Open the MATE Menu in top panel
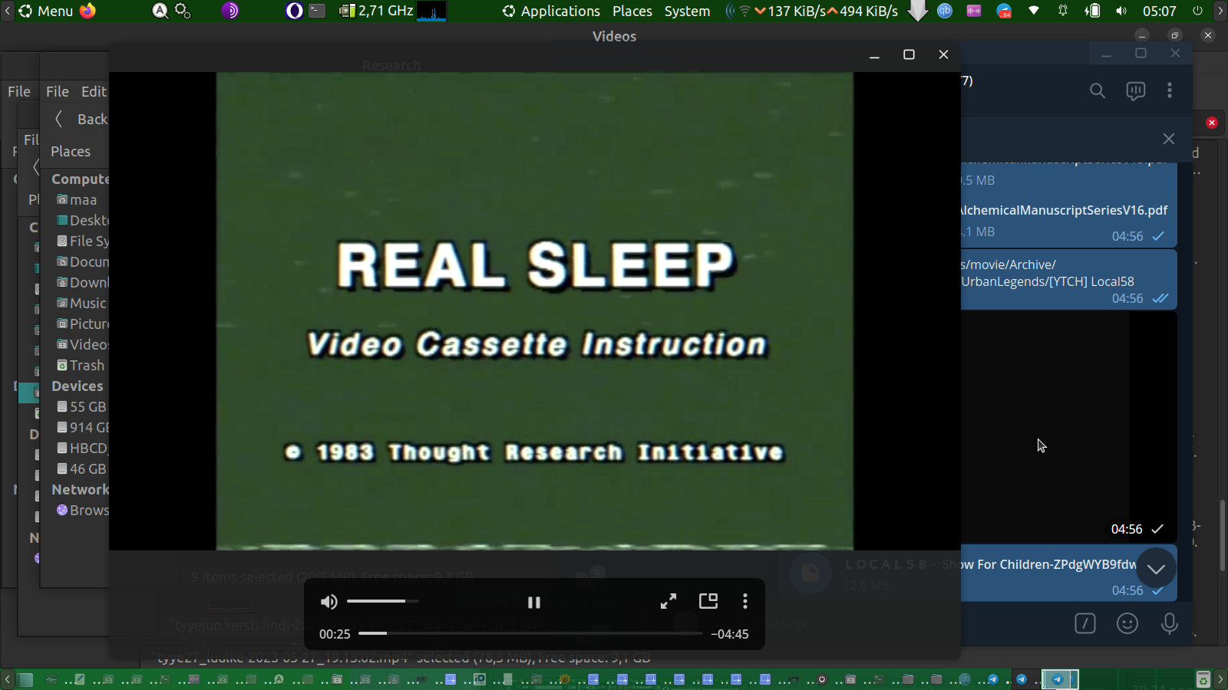The height and width of the screenshot is (690, 1228). [46, 11]
